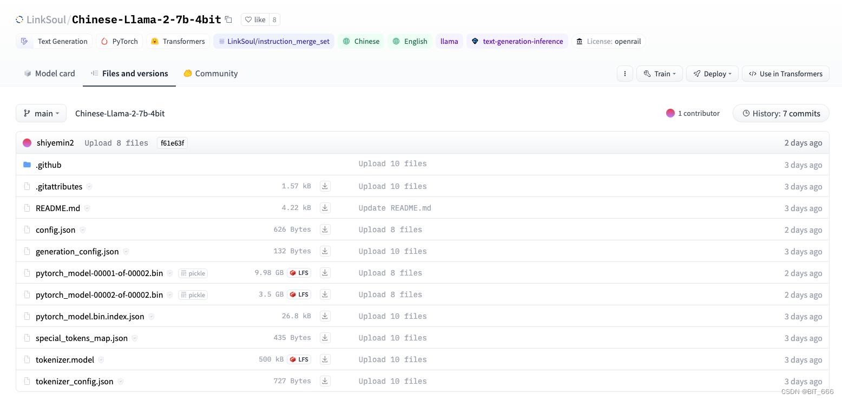Open LinkSoul/instruction_merge_set dataset tag
Viewport: 842px width, 400px height.
click(274, 41)
